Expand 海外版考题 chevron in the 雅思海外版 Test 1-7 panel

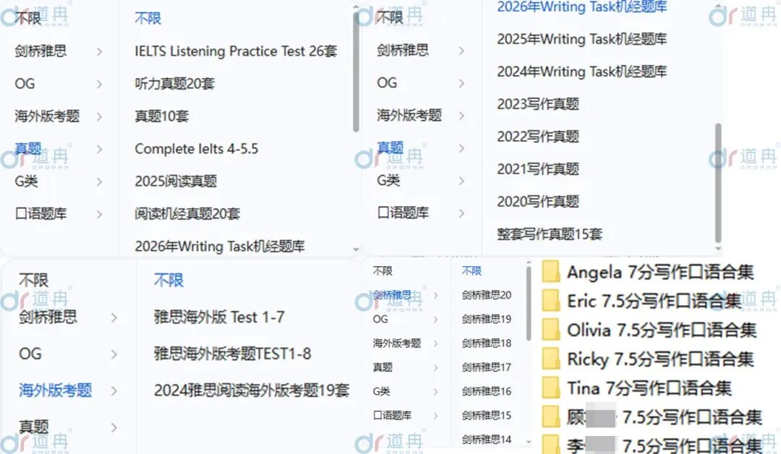point(114,391)
